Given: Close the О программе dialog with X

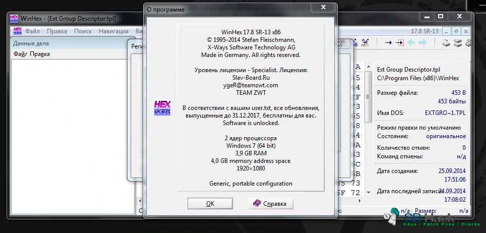Looking at the screenshot, I should click(323, 7).
